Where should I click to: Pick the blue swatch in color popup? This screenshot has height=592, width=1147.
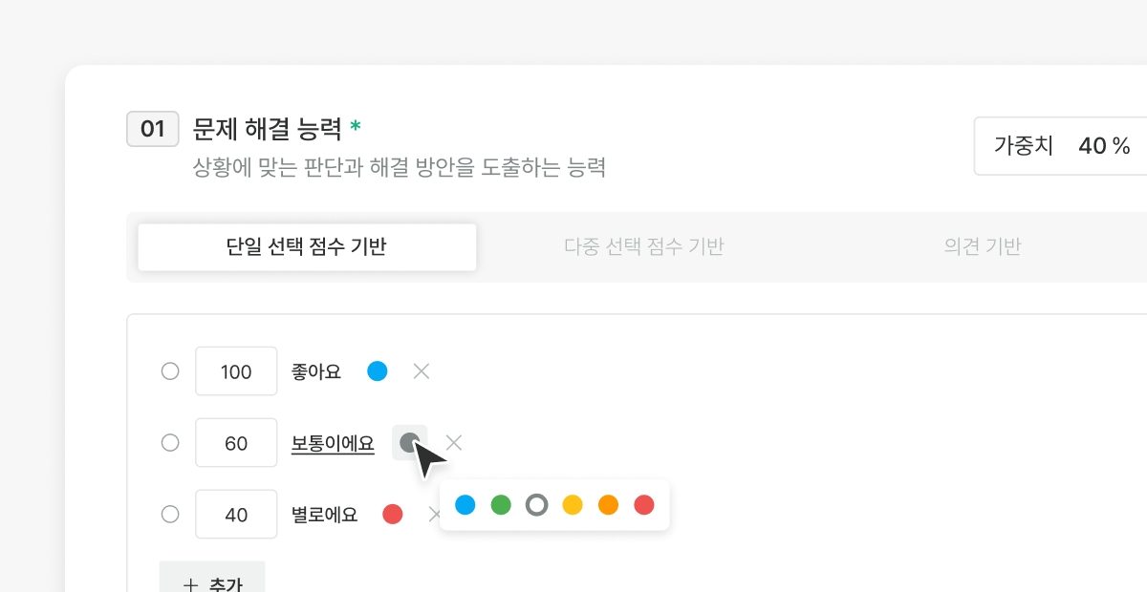(465, 505)
